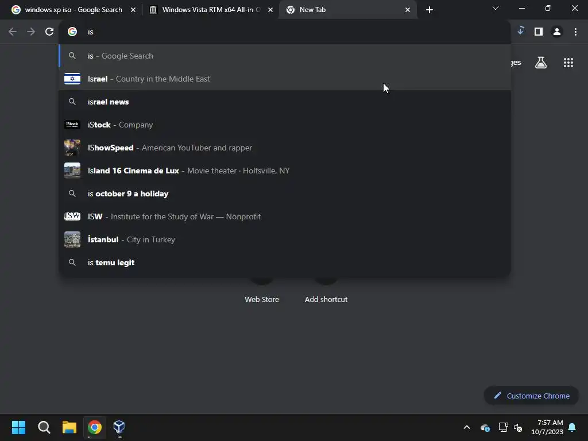Screen dimensions: 588x441
Task: Switch to Windows Vista RTM x64 tab
Action: [210, 10]
